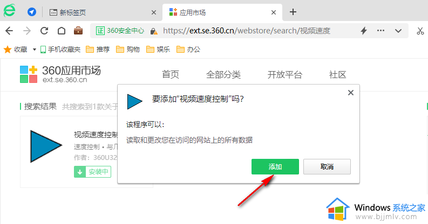Open the 社区 navigation item

coord(338,74)
